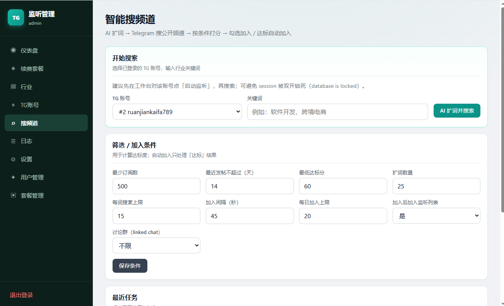Click AI 扩词并搜索 button

pos(457,110)
